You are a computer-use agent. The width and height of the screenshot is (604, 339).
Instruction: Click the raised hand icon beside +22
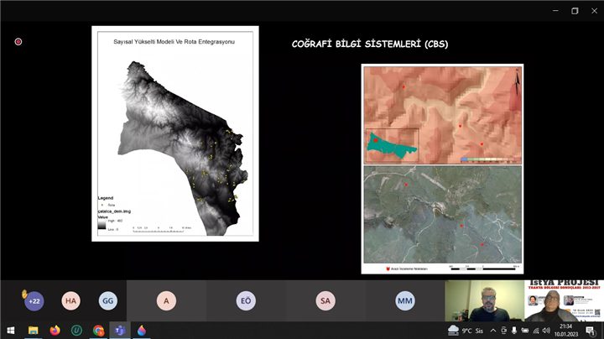(24, 294)
